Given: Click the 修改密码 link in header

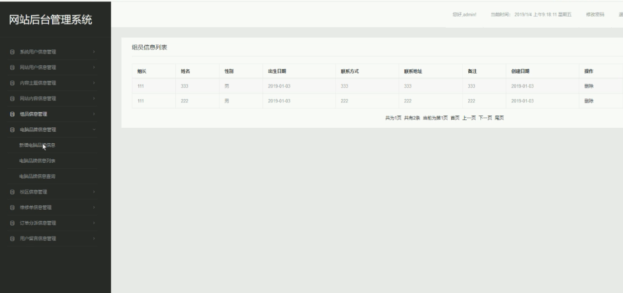Looking at the screenshot, I should point(595,15).
